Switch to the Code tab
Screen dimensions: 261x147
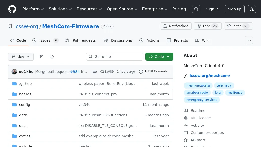point(18,40)
